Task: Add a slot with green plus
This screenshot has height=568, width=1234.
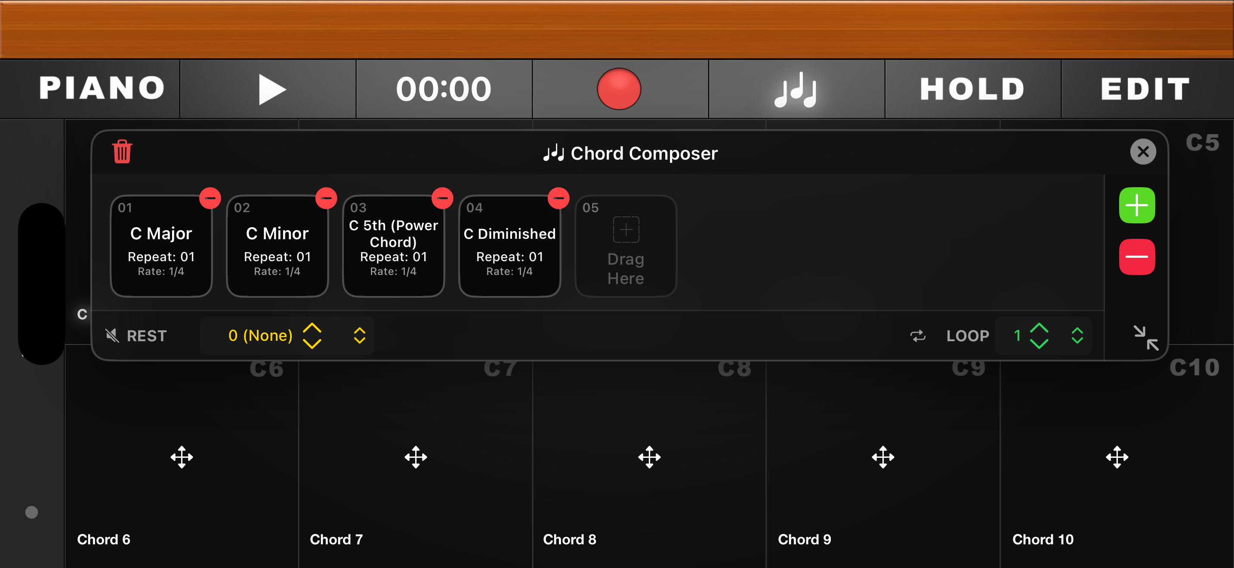Action: coord(1137,205)
